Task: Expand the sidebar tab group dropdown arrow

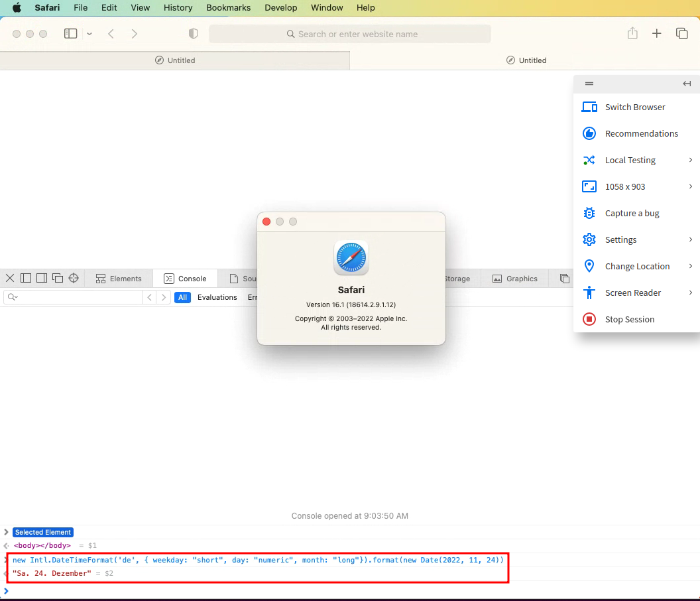Action: [89, 34]
